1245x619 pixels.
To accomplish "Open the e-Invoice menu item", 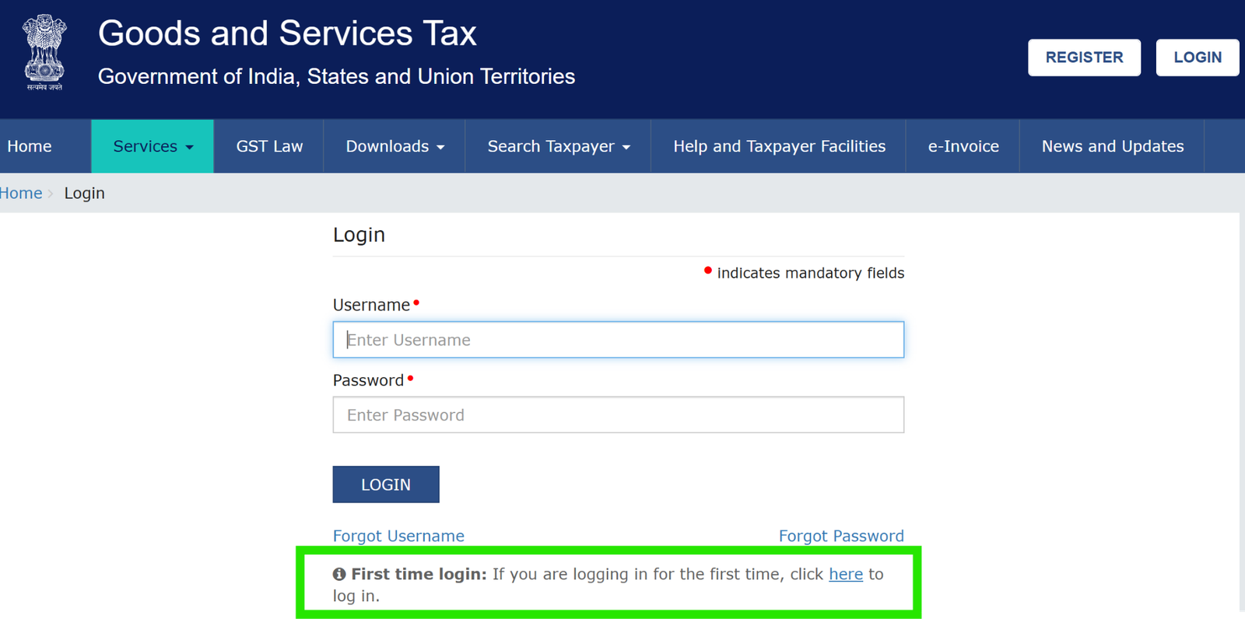I will (963, 146).
